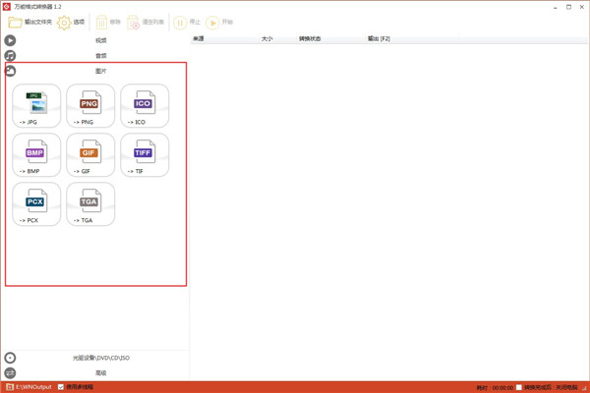Click the red app logo in title bar

[x=7, y=7]
